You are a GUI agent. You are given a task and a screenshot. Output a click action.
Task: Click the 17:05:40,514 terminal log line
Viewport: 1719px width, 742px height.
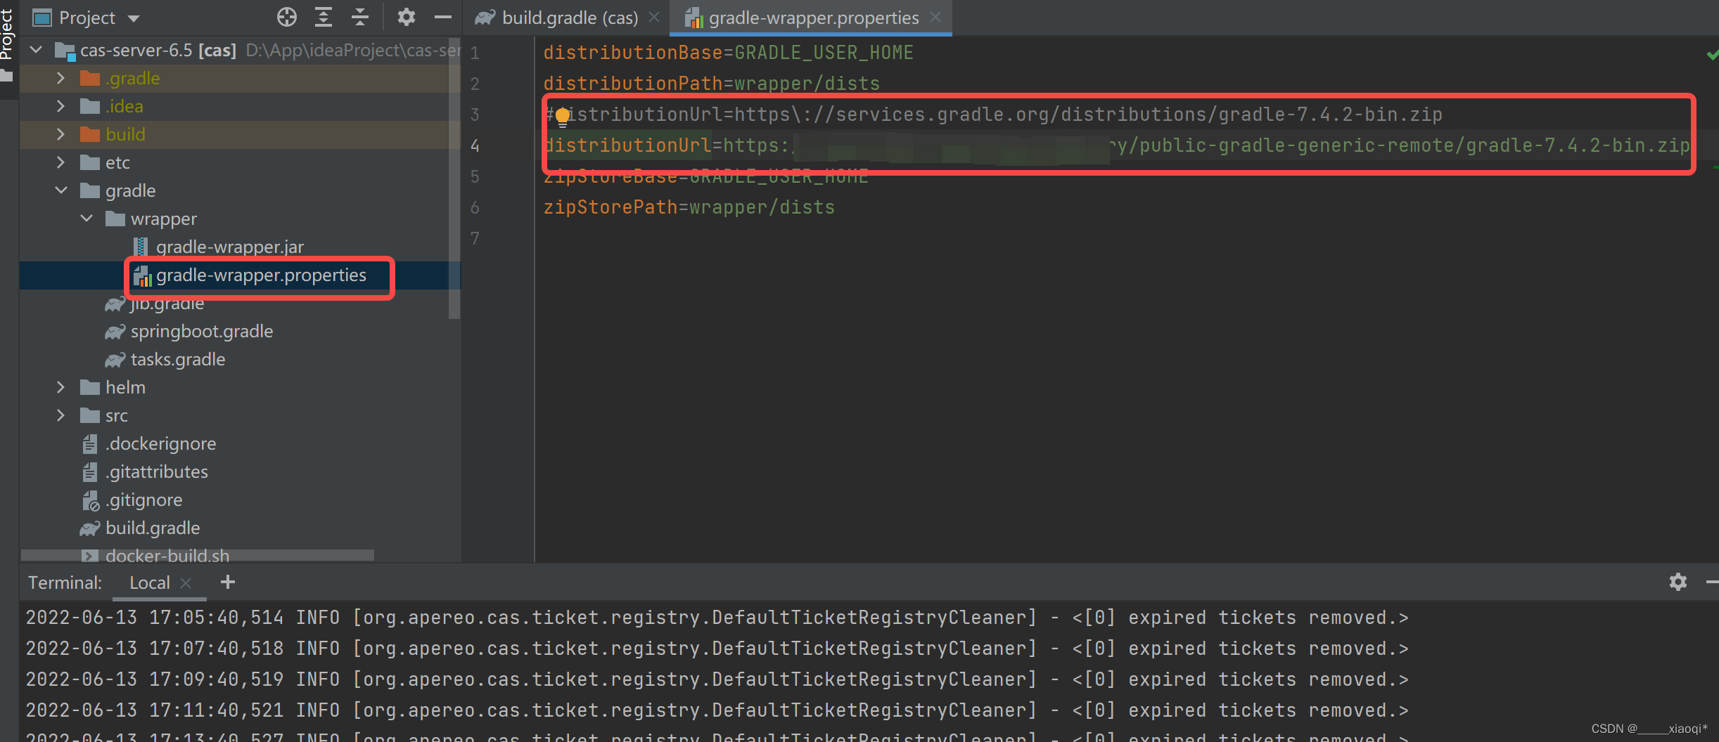(x=717, y=618)
